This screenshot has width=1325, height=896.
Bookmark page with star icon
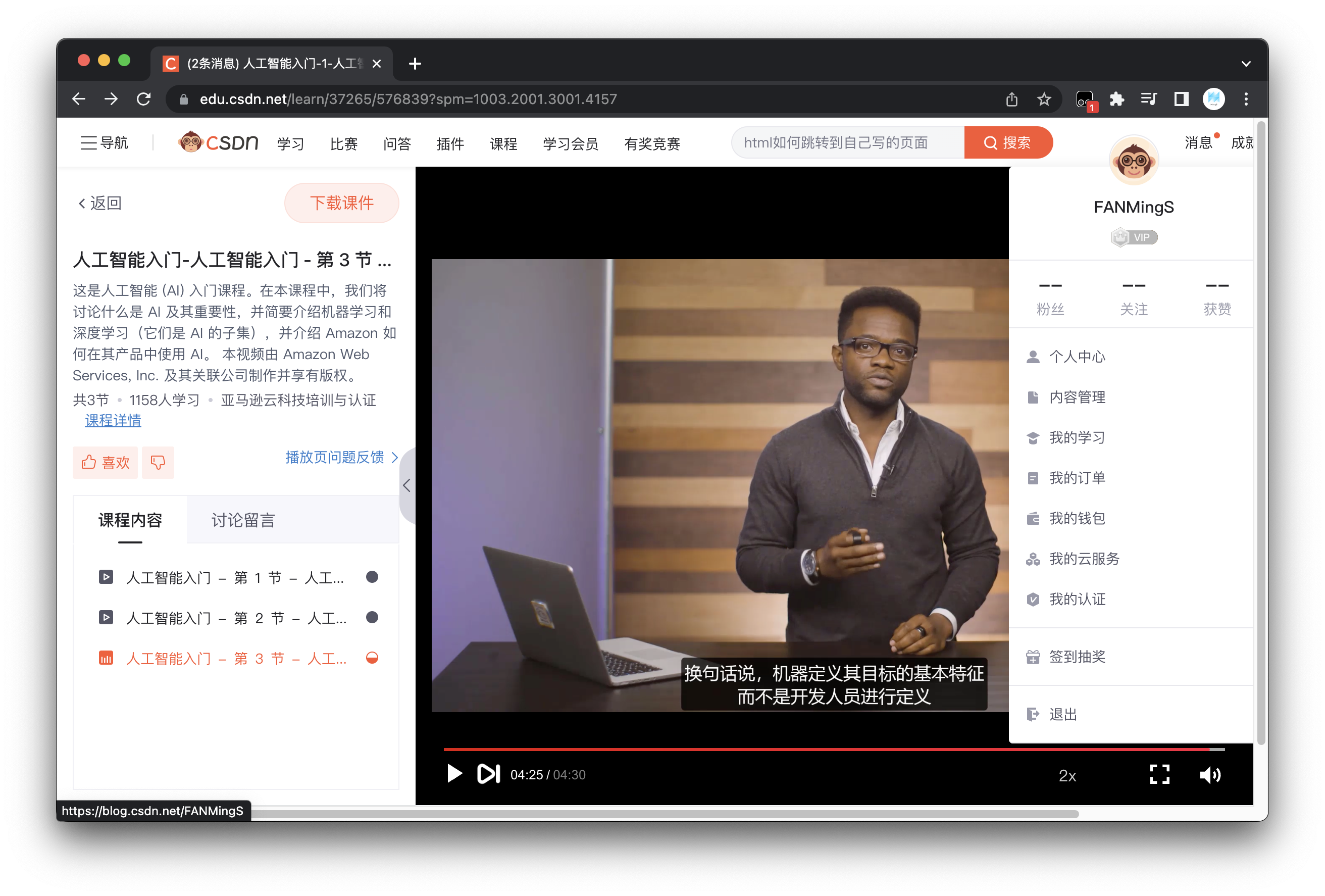[1043, 99]
